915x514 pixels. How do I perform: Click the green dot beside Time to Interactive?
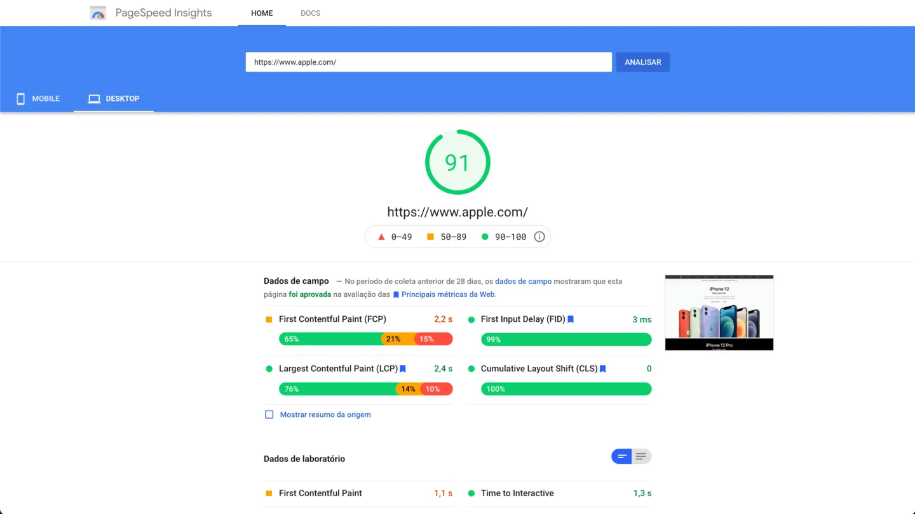point(471,493)
